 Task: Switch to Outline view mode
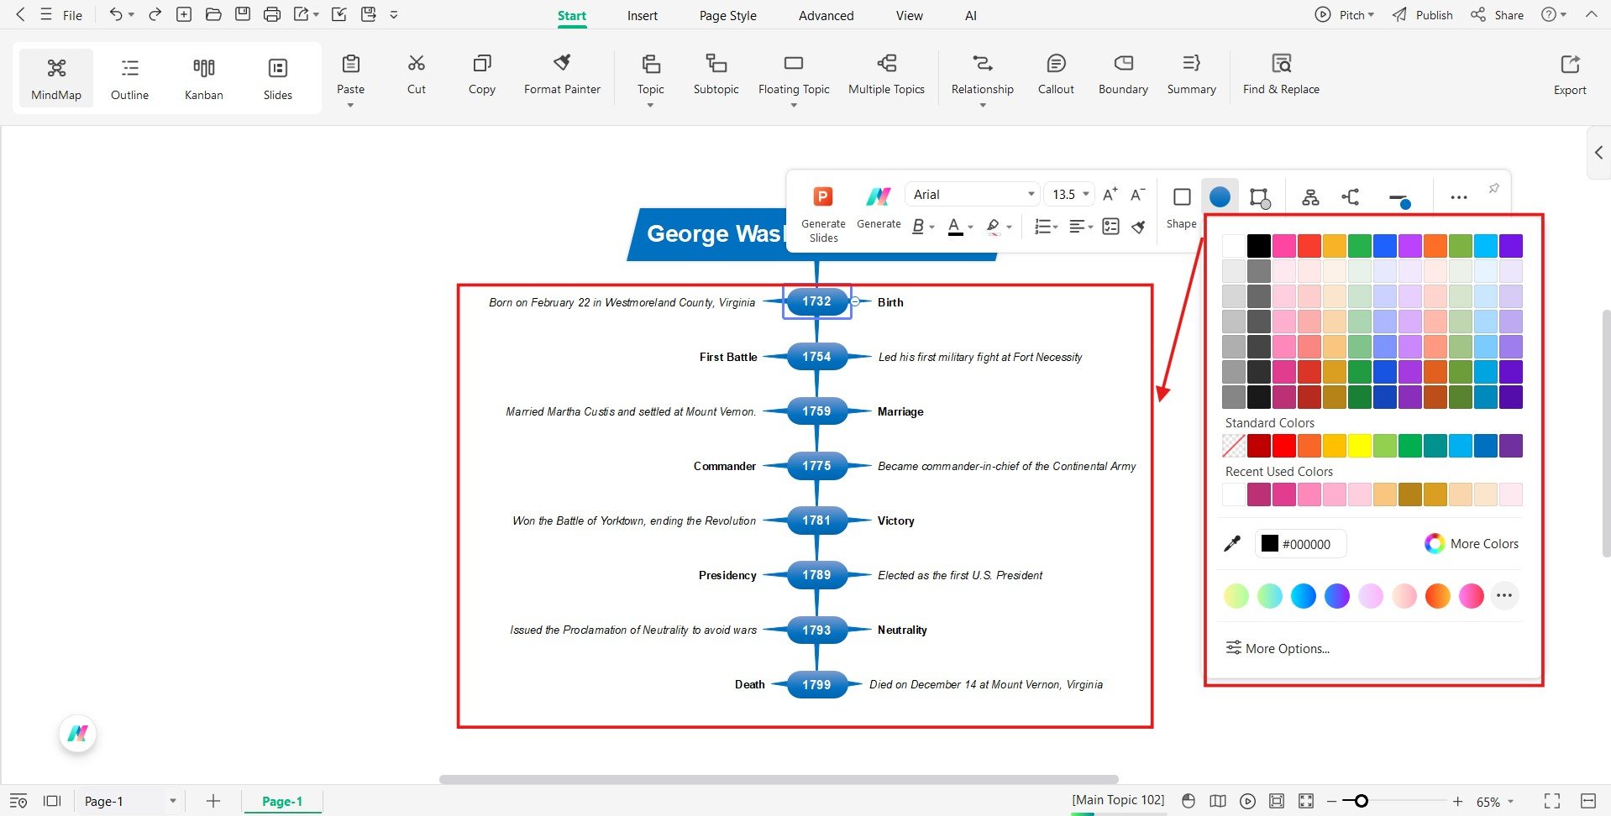[129, 78]
